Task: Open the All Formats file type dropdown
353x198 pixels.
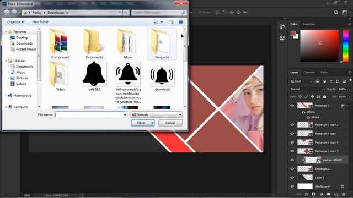Action: [157, 115]
